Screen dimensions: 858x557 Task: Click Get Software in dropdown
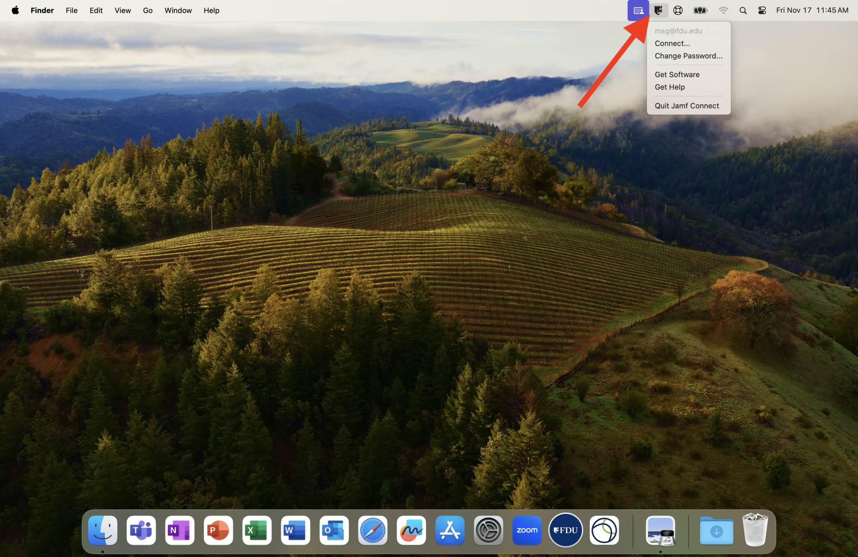[x=677, y=75]
